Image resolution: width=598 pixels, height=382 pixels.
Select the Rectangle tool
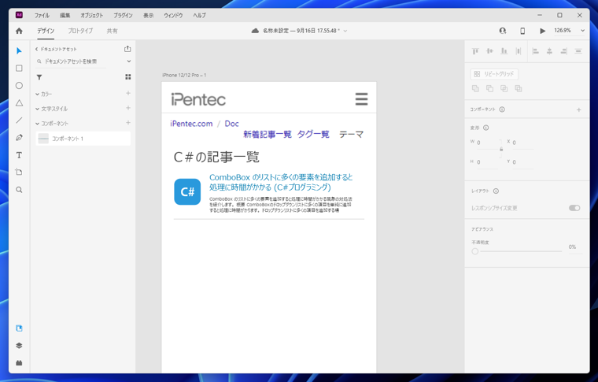tap(19, 69)
